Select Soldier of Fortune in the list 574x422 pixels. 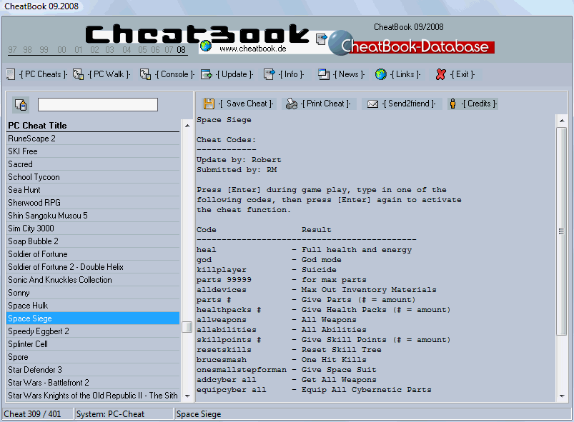click(x=94, y=254)
